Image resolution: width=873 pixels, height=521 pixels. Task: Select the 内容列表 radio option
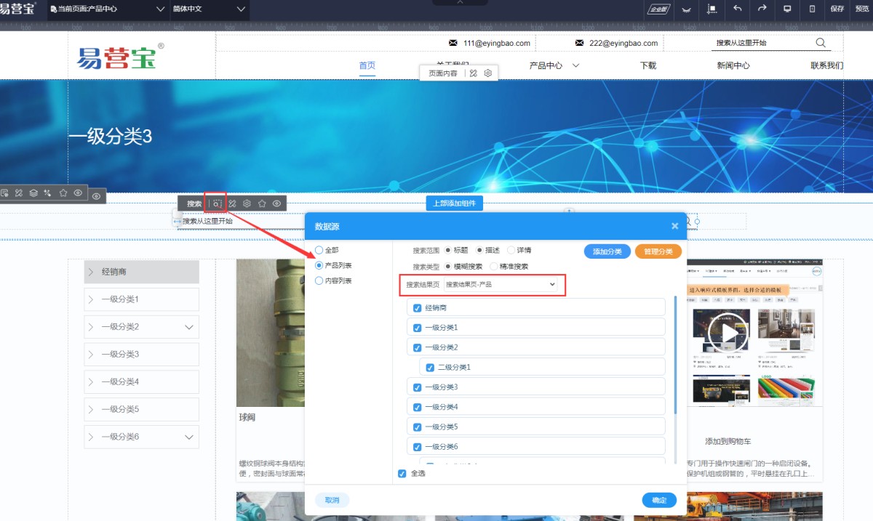319,280
